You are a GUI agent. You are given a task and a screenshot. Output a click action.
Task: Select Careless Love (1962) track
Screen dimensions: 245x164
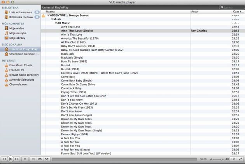pyautogui.click(x=99, y=73)
